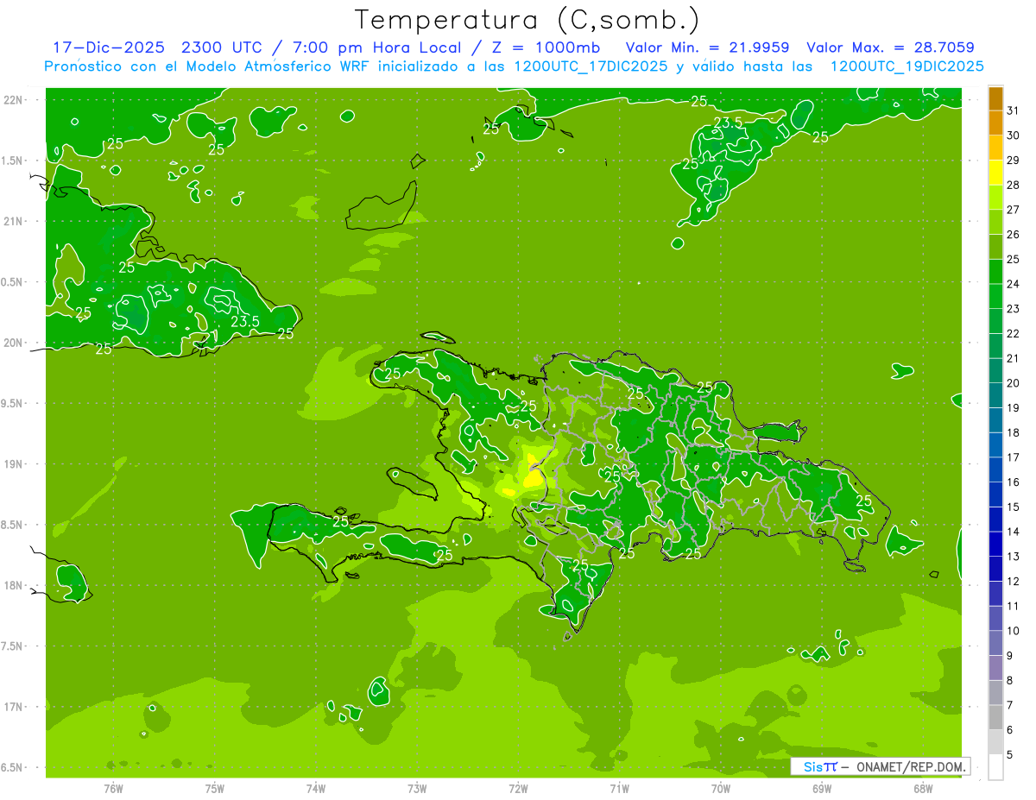Click legend value '24'
1036x800 pixels.
[1014, 284]
